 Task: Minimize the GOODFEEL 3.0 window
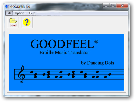pos(106,6)
